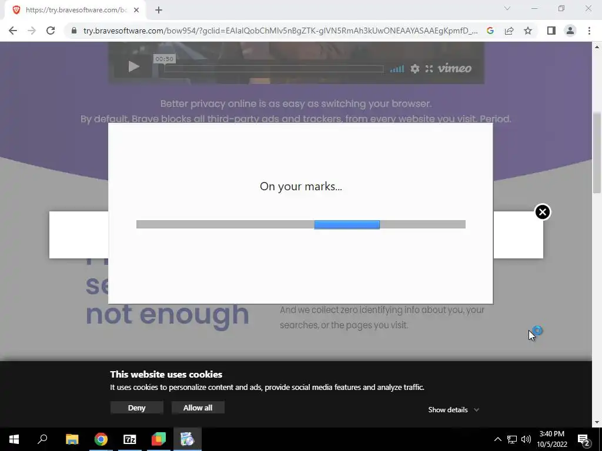Click the scrollbar up arrow
Viewport: 602px width, 451px height.
pyautogui.click(x=597, y=47)
